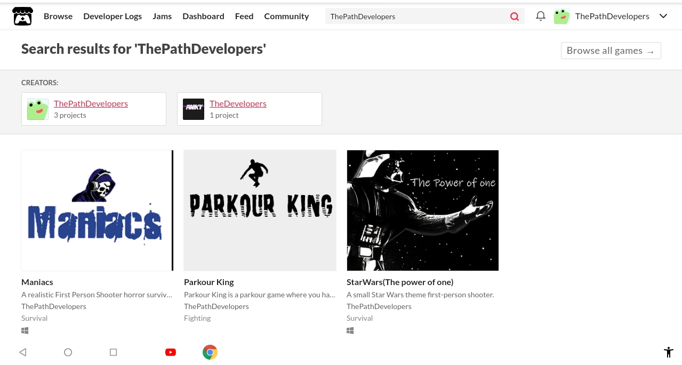The image size is (682, 365).
Task: Click '1 project' text
Action: coord(224,115)
